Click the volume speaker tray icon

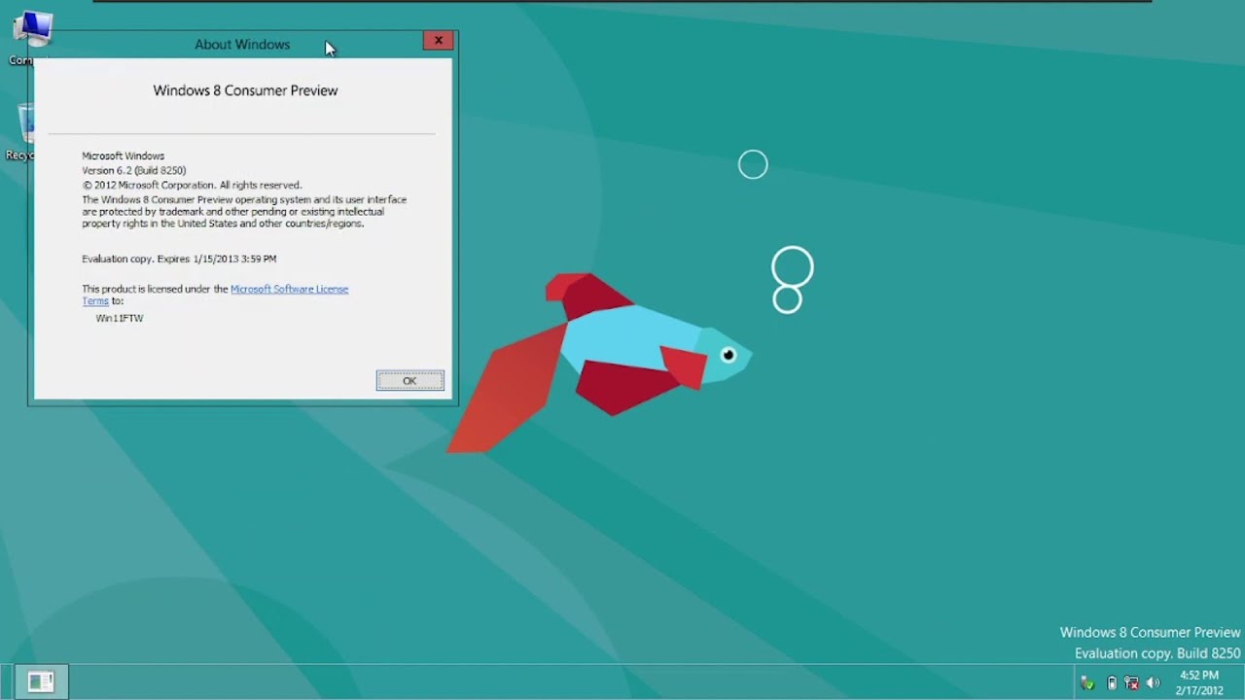[x=1154, y=683]
